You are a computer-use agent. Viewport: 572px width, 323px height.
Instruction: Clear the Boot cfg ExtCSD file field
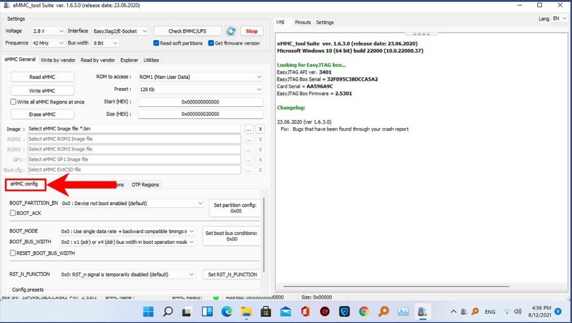[260, 170]
